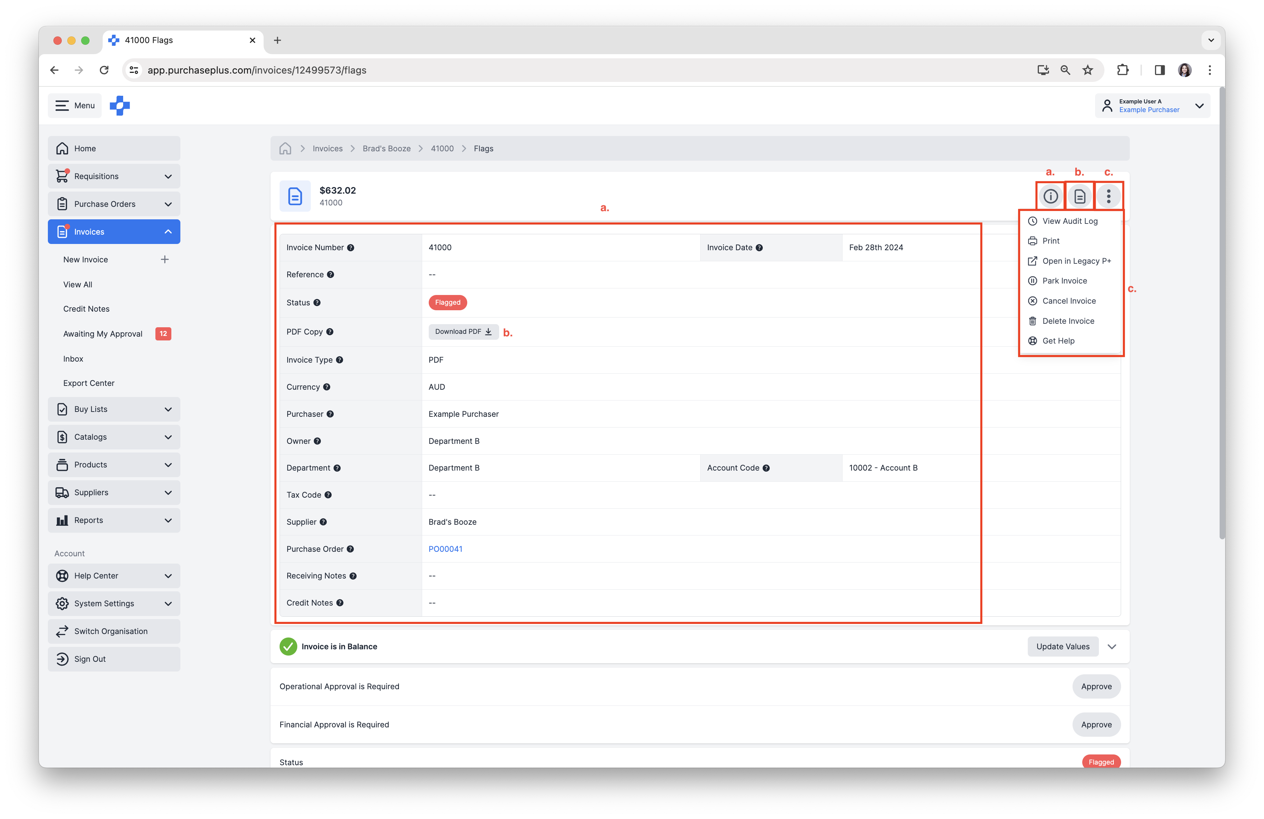The width and height of the screenshot is (1264, 819).
Task: Expand the Buy Lists sidebar section
Action: [x=114, y=409]
